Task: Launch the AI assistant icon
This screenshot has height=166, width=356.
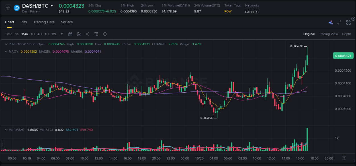Action: tap(331, 22)
